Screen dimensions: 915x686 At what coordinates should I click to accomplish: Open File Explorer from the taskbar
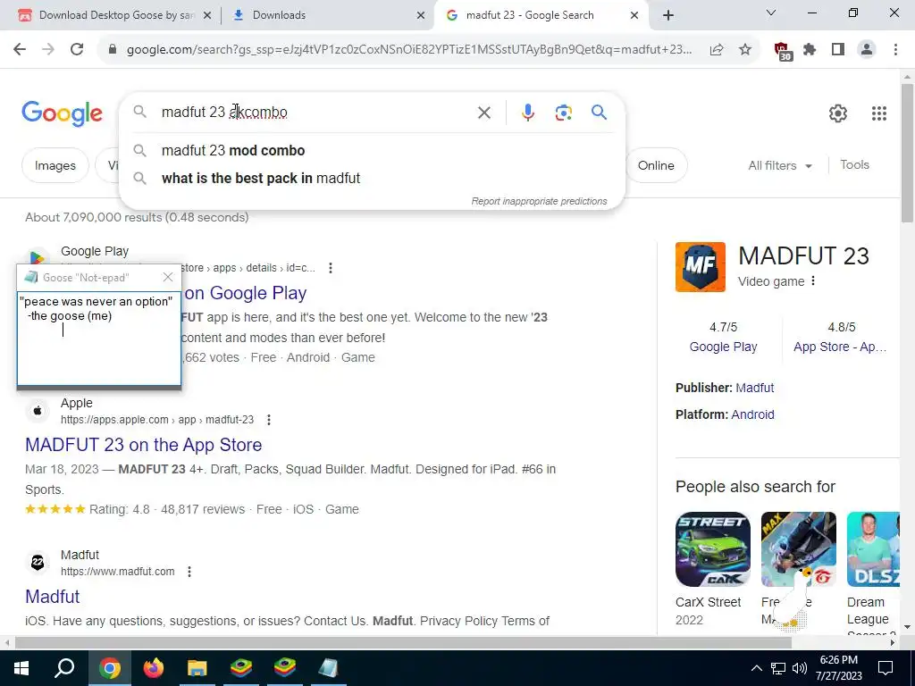point(197,668)
